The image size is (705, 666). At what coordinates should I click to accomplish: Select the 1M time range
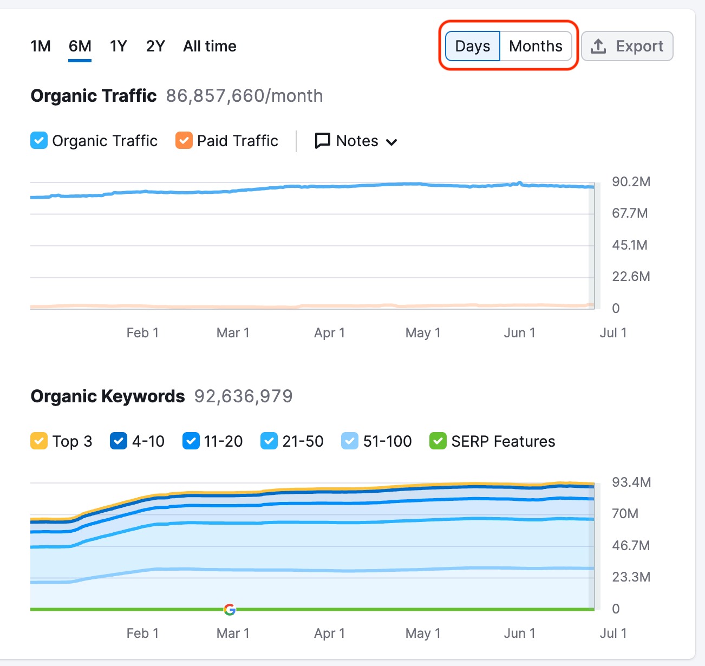(41, 46)
